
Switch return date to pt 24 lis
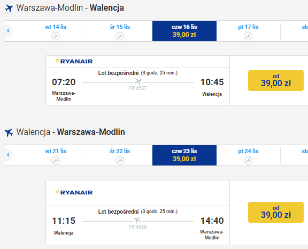click(248, 155)
